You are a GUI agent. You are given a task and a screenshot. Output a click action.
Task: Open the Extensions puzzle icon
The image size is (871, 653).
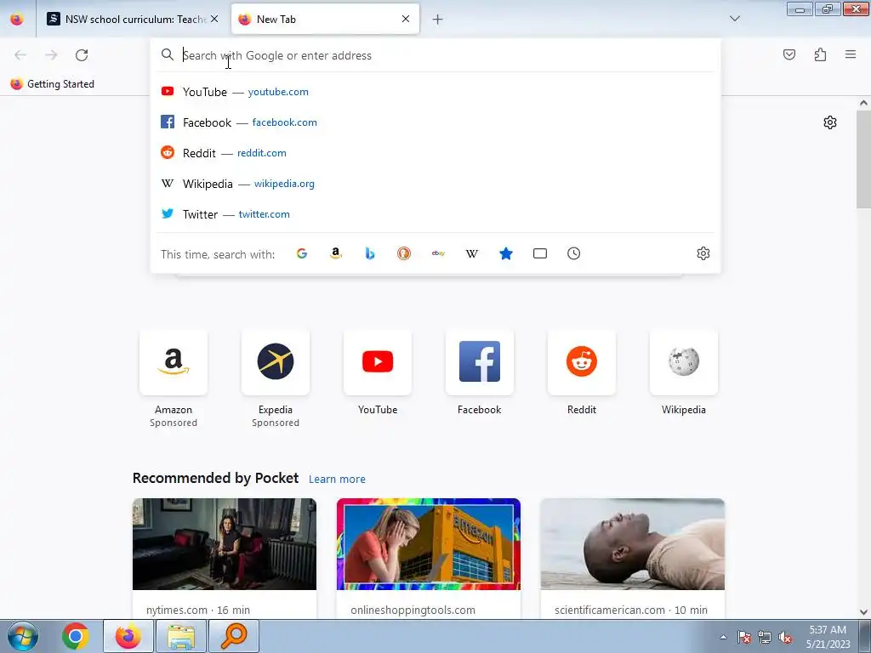(x=820, y=54)
